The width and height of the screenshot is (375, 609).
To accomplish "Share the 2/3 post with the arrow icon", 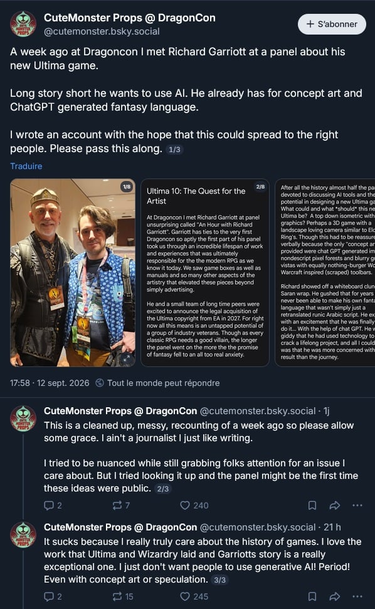I will point(335,505).
